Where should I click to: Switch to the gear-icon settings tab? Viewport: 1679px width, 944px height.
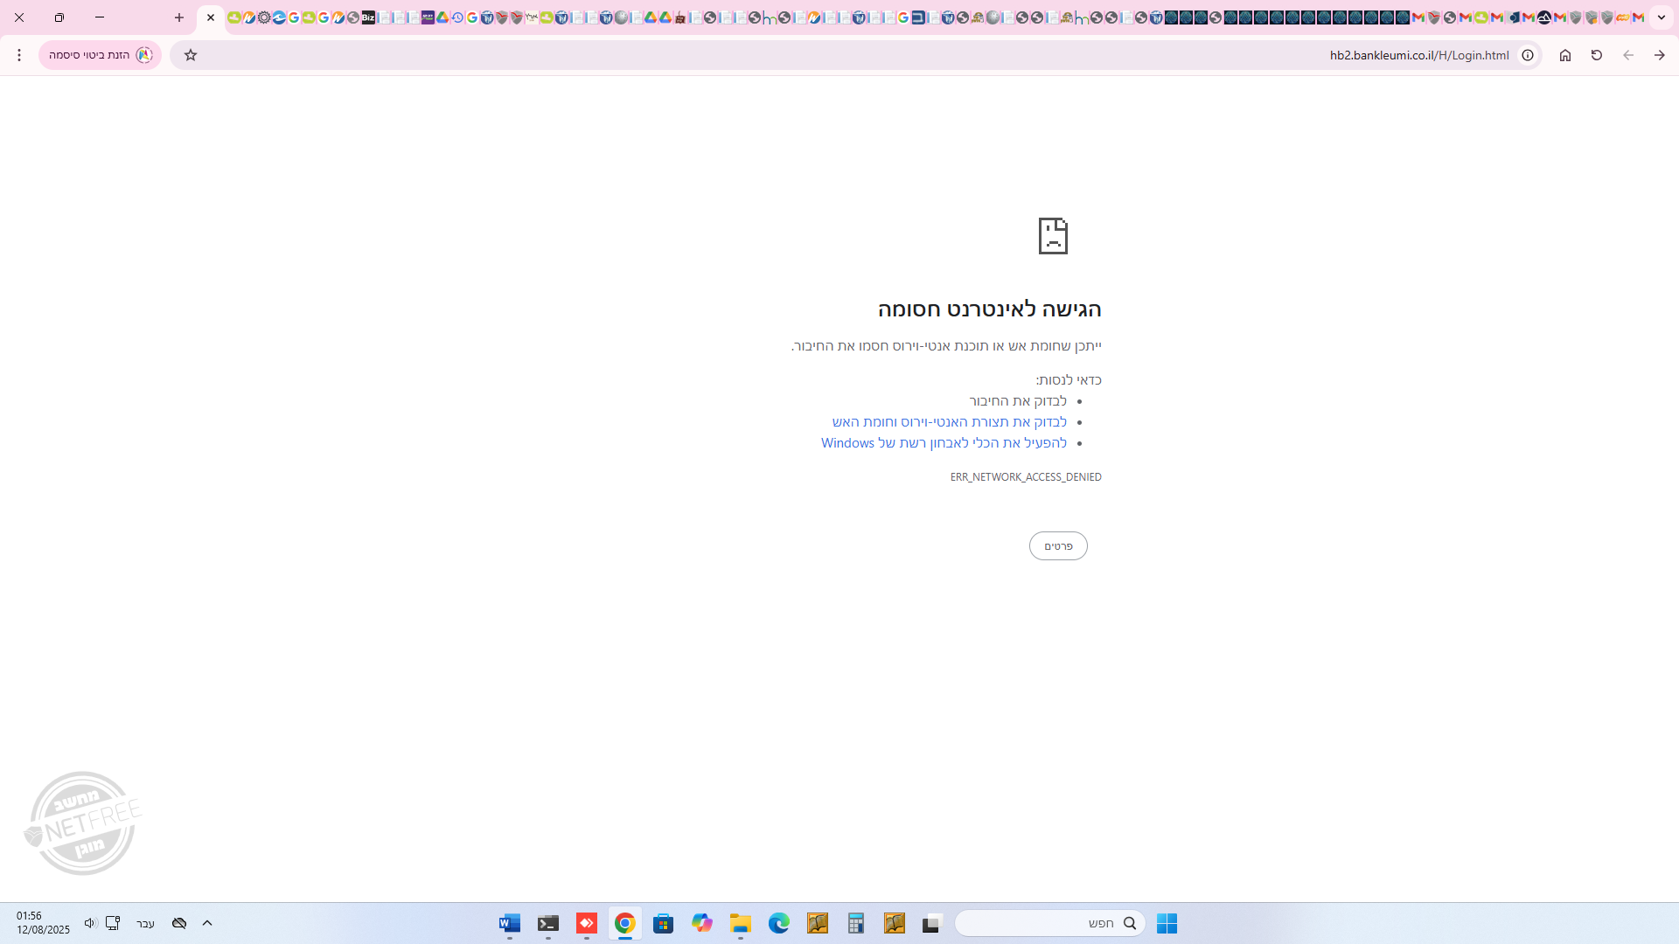pyautogui.click(x=264, y=17)
